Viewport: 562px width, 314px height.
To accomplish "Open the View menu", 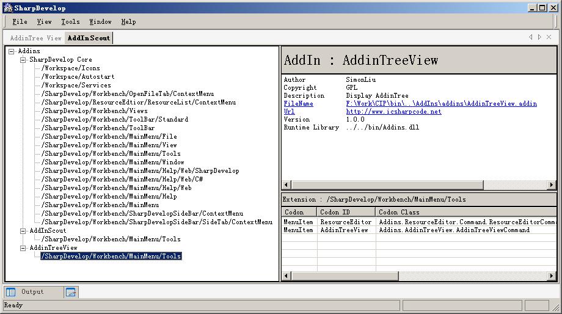I will pos(44,21).
